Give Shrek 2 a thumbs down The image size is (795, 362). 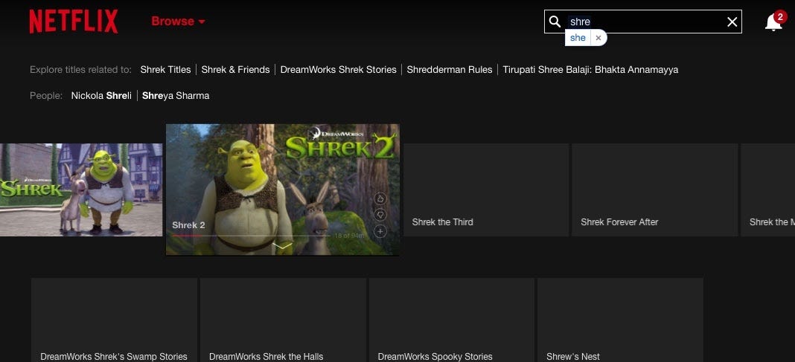coord(380,215)
